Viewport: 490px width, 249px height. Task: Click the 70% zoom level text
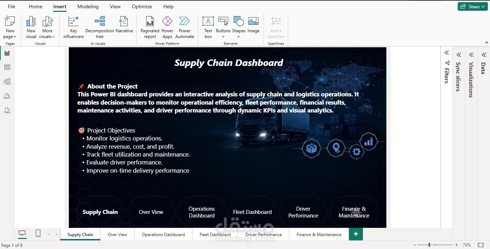pos(467,245)
